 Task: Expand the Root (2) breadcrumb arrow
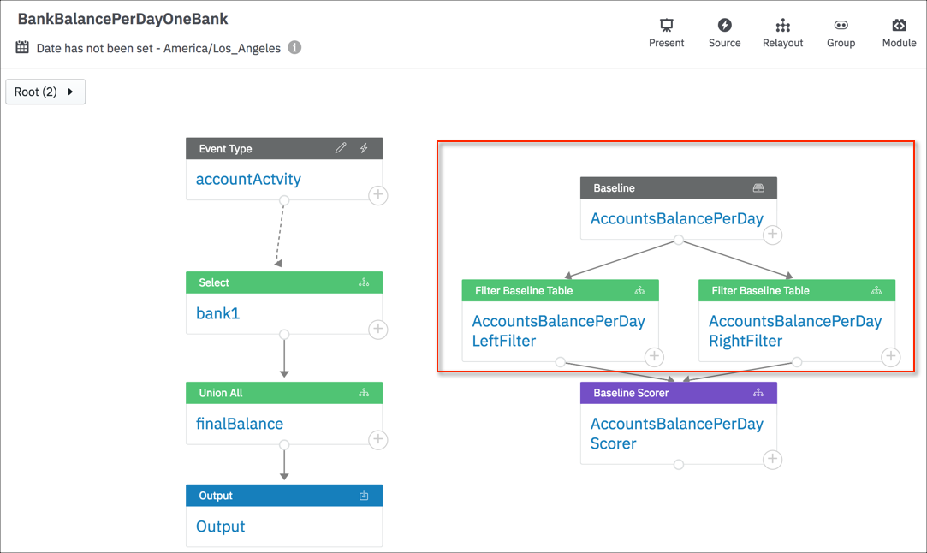(70, 92)
